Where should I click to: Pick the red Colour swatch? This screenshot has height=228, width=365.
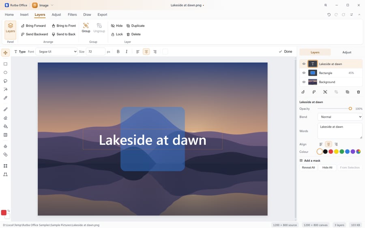coord(331,152)
